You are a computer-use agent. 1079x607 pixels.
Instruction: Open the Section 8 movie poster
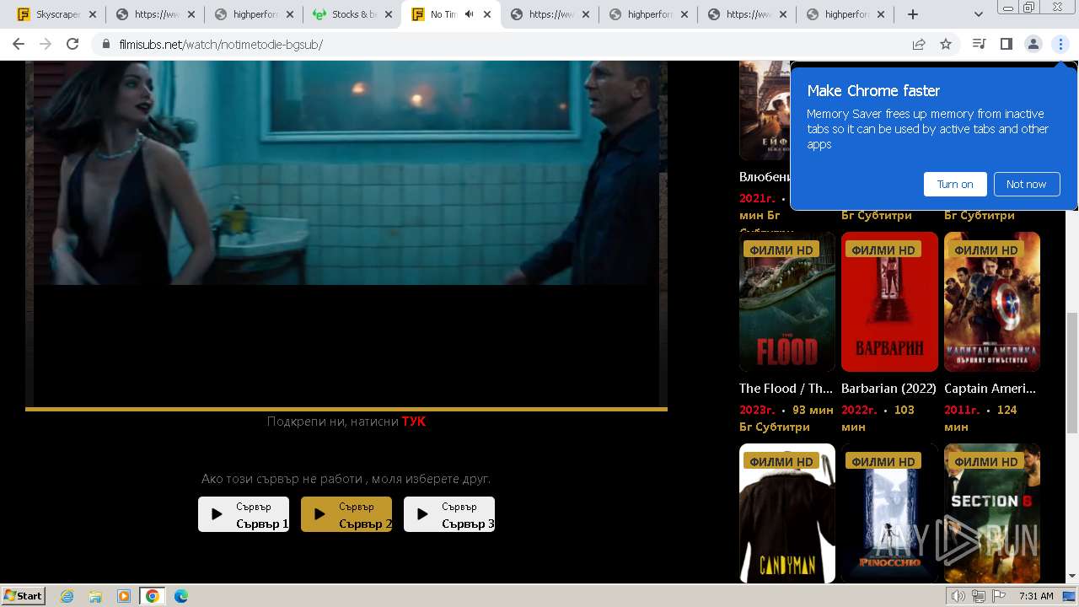992,513
